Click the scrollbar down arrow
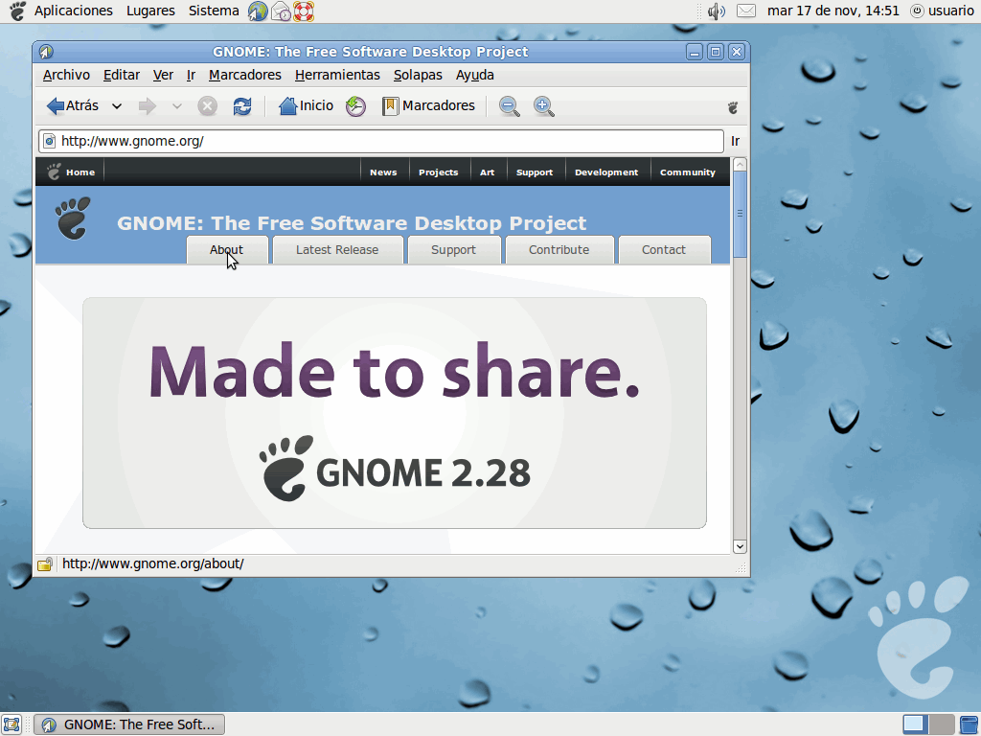 tap(740, 546)
